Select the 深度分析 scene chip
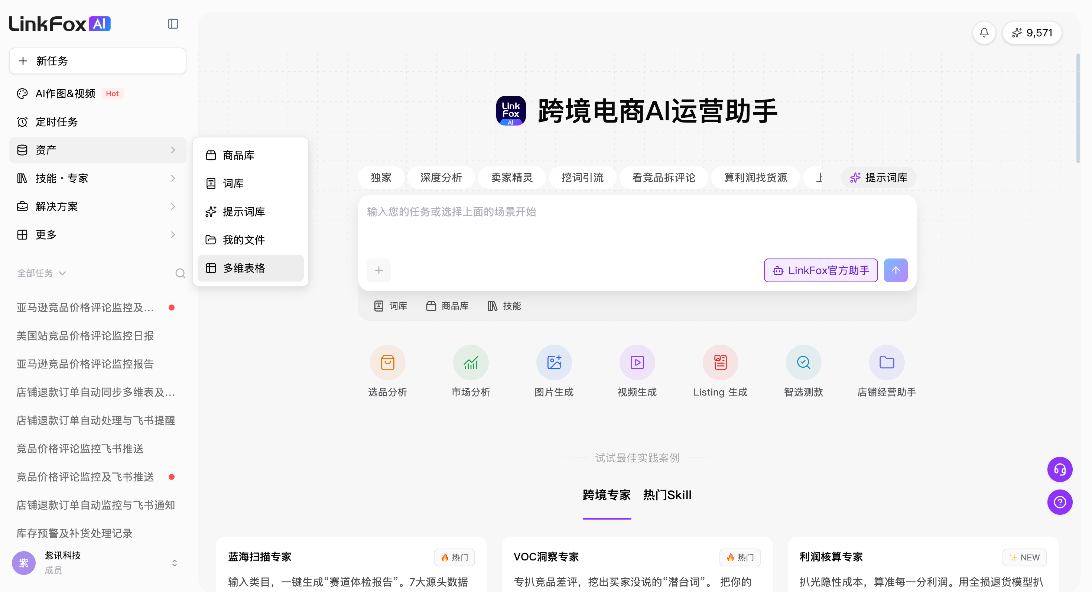Image resolution: width=1092 pixels, height=592 pixels. pos(441,178)
